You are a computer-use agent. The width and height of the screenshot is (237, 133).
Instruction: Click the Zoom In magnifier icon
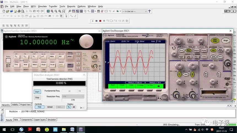52,11
